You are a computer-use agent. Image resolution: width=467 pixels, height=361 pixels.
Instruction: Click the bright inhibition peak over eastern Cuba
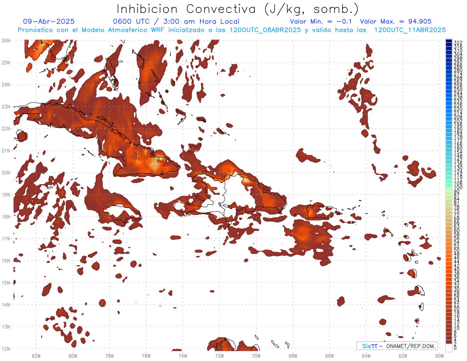pyautogui.click(x=155, y=164)
